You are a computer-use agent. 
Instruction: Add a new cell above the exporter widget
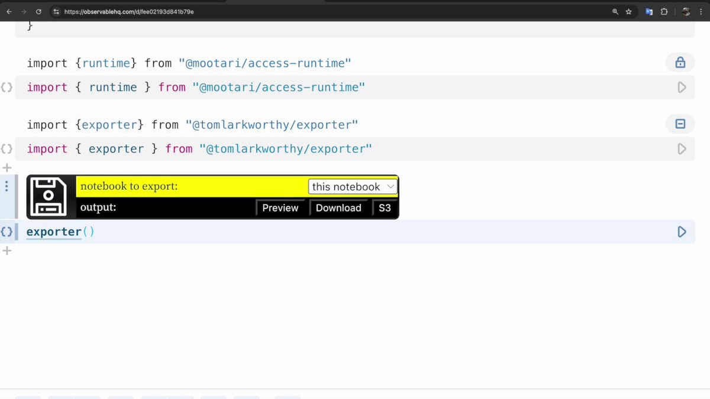[x=7, y=168]
